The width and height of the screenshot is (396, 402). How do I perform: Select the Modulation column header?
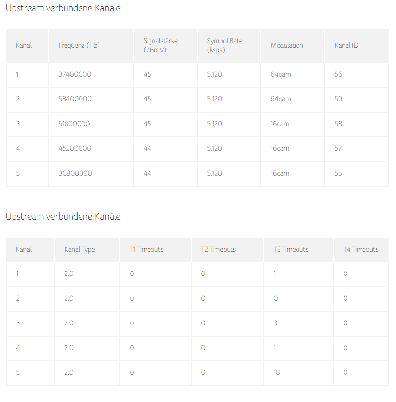(x=287, y=46)
